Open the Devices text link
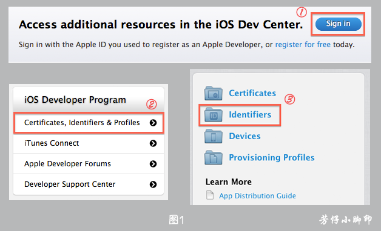Screen dimensions: 381x231 (x=244, y=136)
